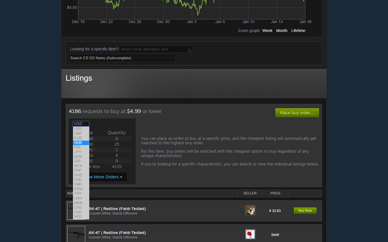Click the Place buy order button
This screenshot has height=242, width=388.
(x=297, y=113)
